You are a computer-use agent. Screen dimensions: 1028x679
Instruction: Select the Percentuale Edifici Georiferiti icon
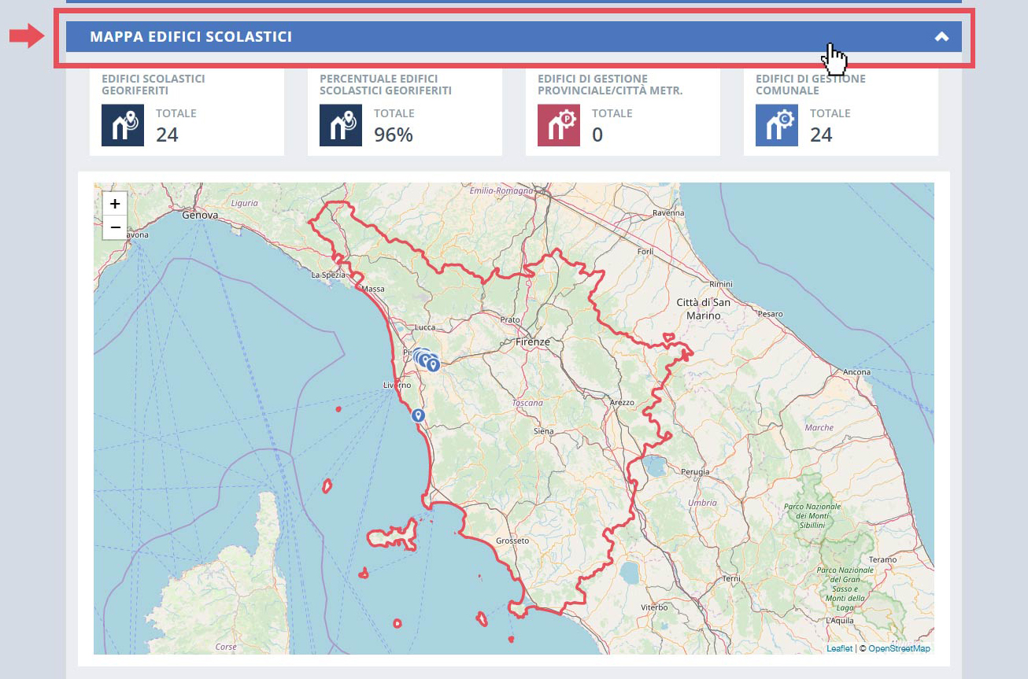click(340, 124)
